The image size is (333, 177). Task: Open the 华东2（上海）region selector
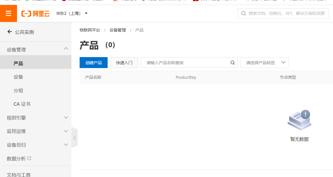point(72,13)
